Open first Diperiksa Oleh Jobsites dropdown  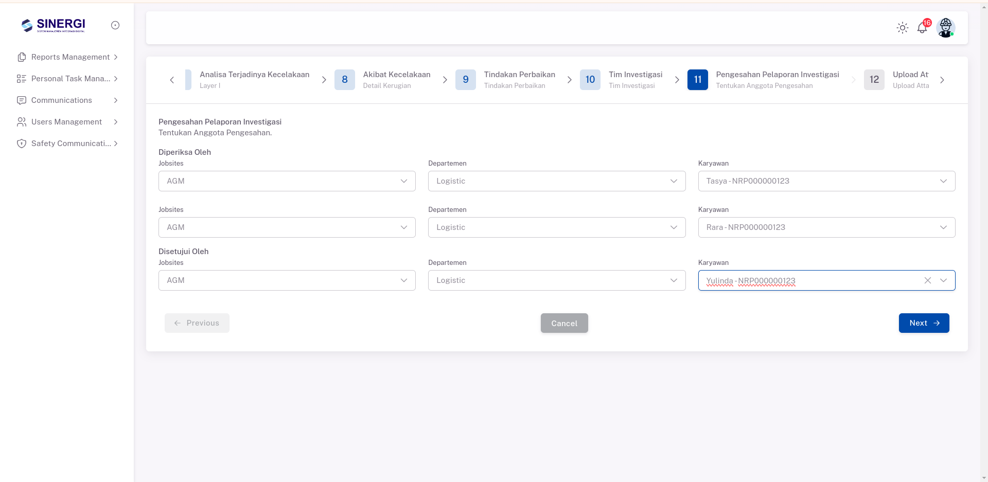coord(287,181)
